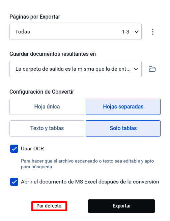Uncheck open MS Excel document after conversion
The image size is (170, 221).
point(14,182)
